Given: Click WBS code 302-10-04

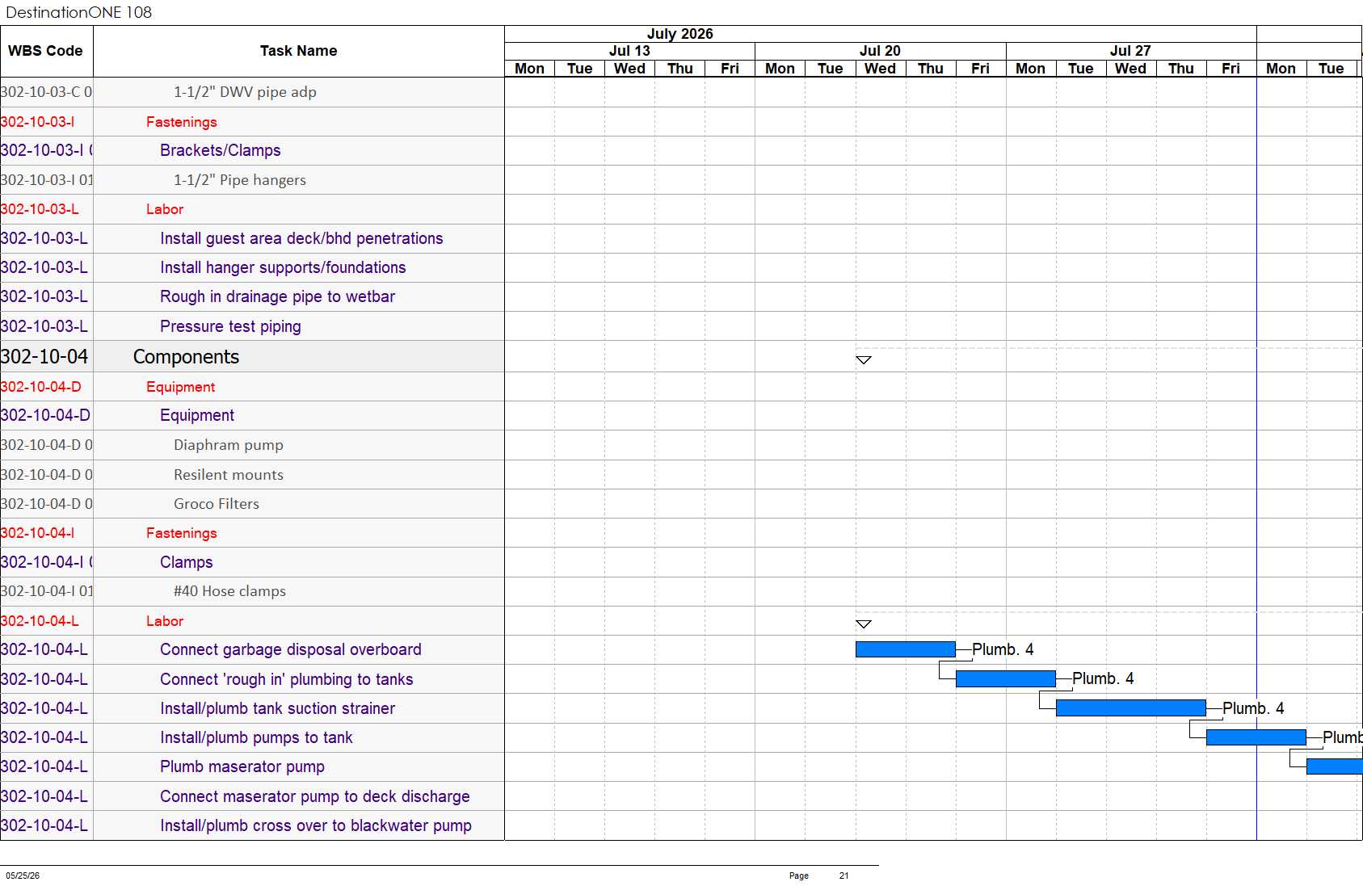Looking at the screenshot, I should pos(44,357).
